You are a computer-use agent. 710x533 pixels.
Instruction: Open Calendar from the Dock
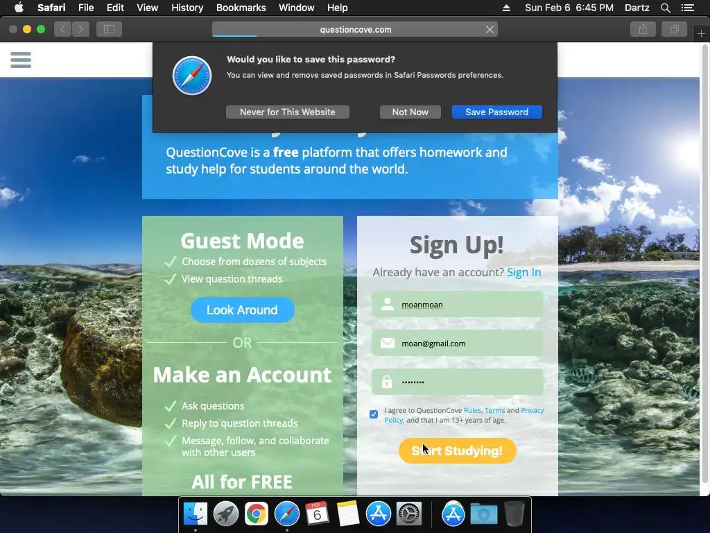pyautogui.click(x=317, y=514)
